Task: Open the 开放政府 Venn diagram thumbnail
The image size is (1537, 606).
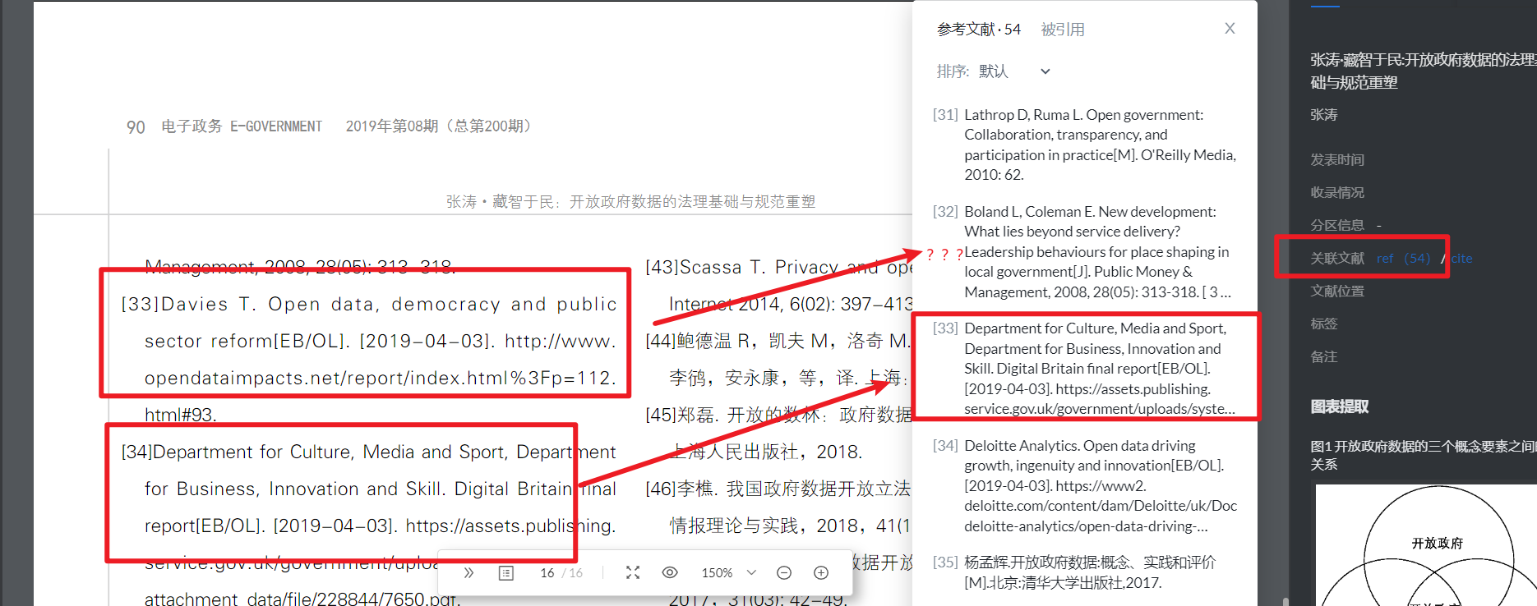Action: [x=1426, y=545]
